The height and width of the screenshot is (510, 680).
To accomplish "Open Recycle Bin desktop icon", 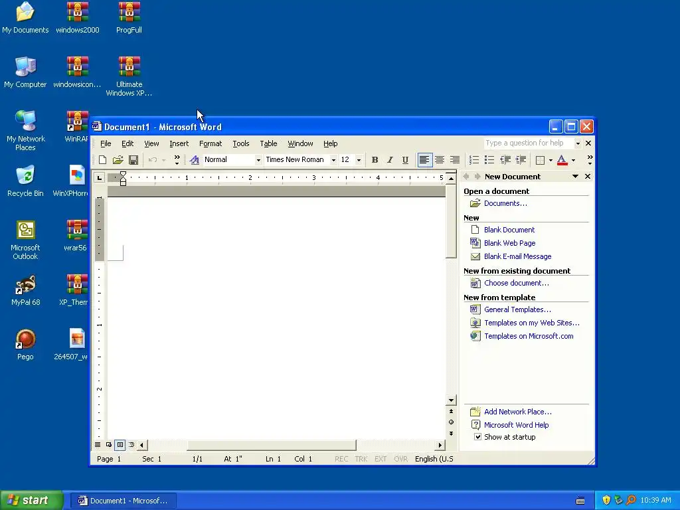I will (25, 181).
